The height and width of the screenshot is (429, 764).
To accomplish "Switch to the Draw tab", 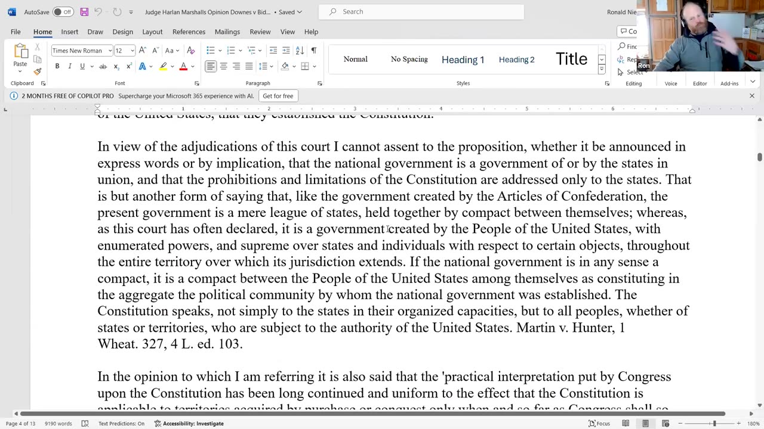I will click(95, 32).
